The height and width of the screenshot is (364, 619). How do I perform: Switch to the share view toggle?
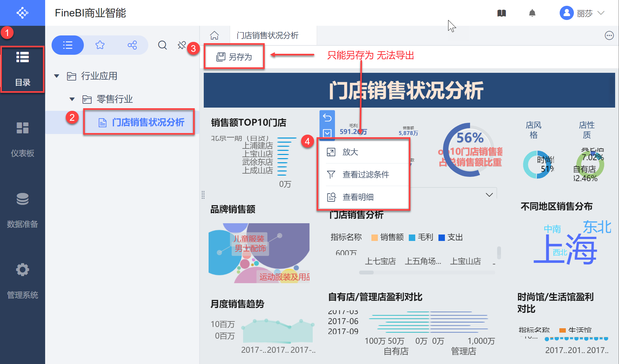pyautogui.click(x=132, y=45)
